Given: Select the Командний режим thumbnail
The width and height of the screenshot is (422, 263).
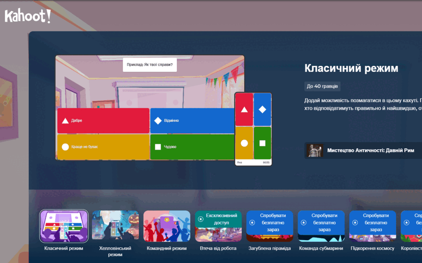Looking at the screenshot, I should pos(167,226).
